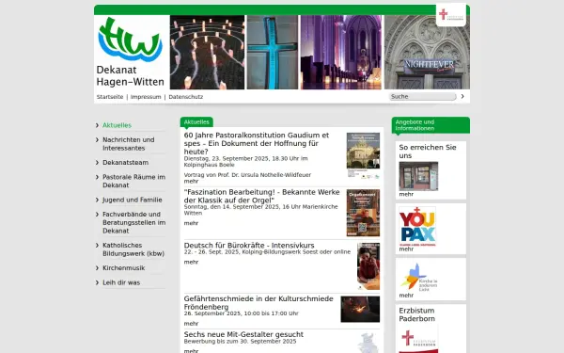Click text 'Bewerbung bis zum 30. September 2025'
This screenshot has width=564, height=353.
coord(240,341)
